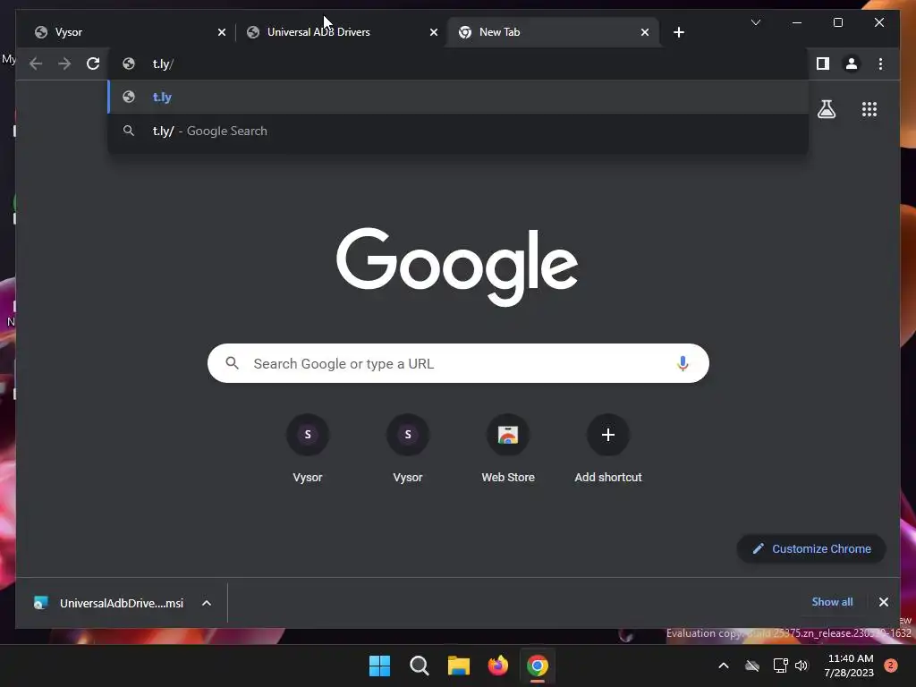Screen dimensions: 916x687
Task: Open the Chrome side panel
Action: point(823,64)
